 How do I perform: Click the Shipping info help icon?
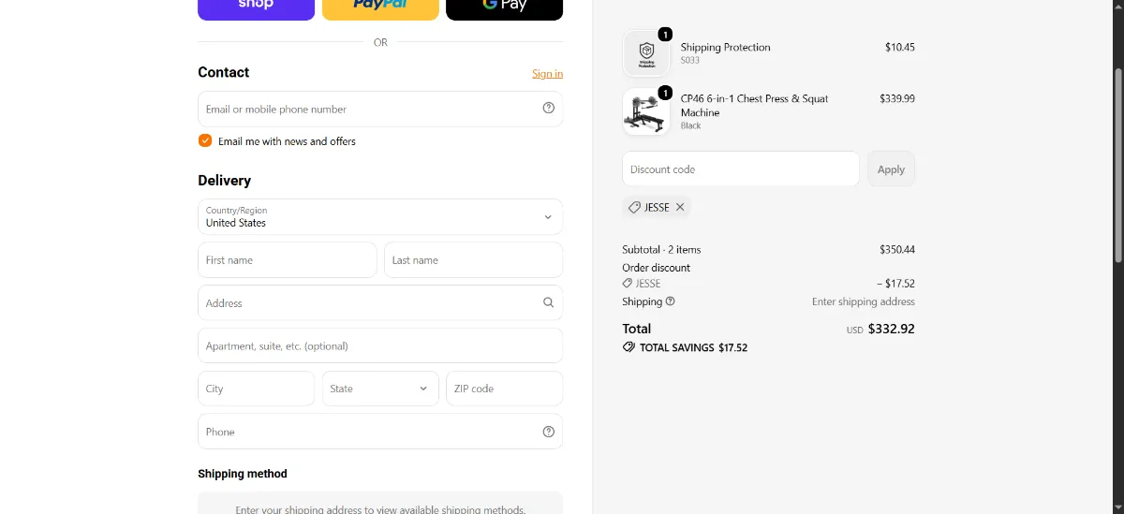point(670,301)
